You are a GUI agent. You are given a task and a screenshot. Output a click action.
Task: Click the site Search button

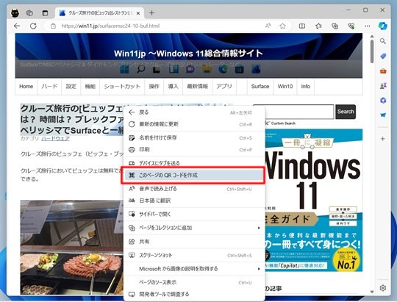click(346, 112)
